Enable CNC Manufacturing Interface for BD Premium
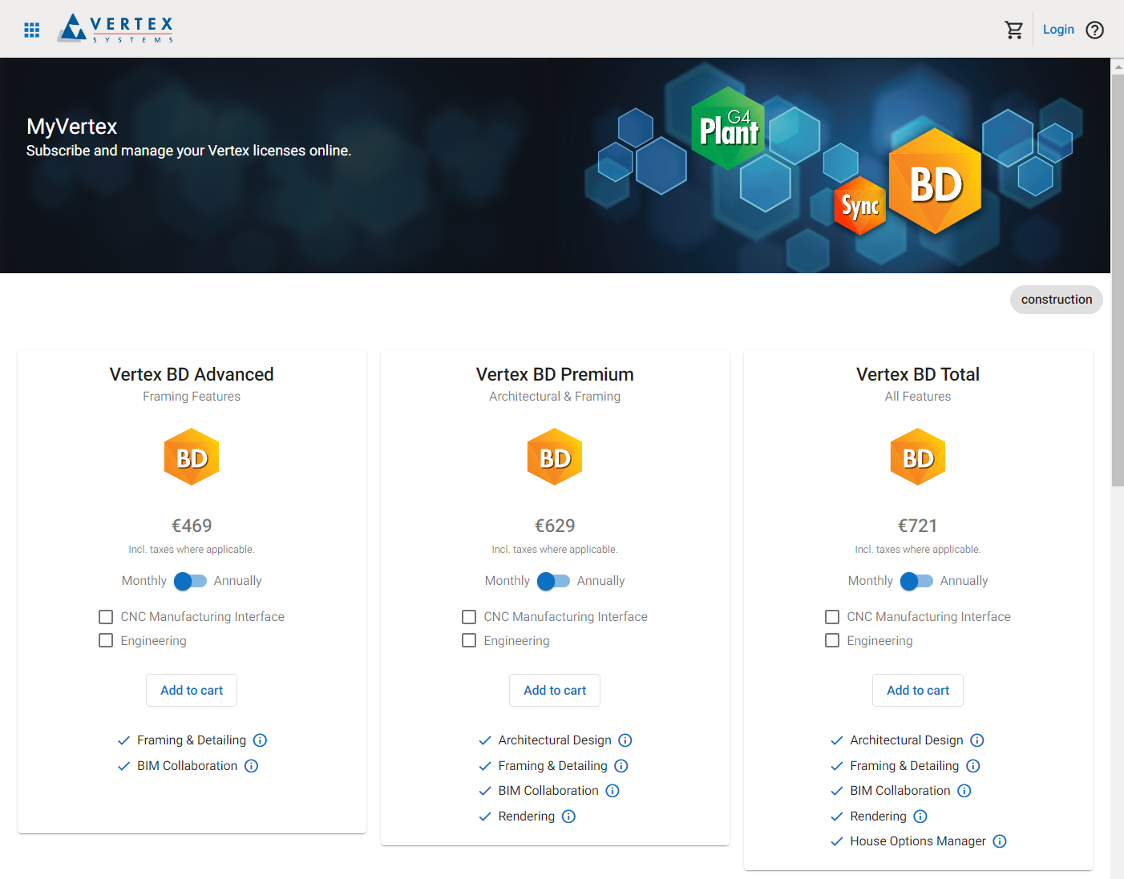 point(469,617)
